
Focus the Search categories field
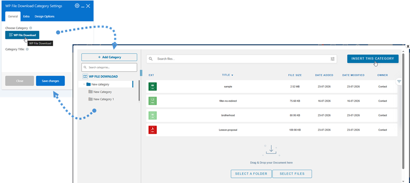[x=109, y=67]
